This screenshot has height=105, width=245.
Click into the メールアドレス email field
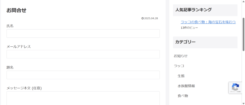coord(83,54)
